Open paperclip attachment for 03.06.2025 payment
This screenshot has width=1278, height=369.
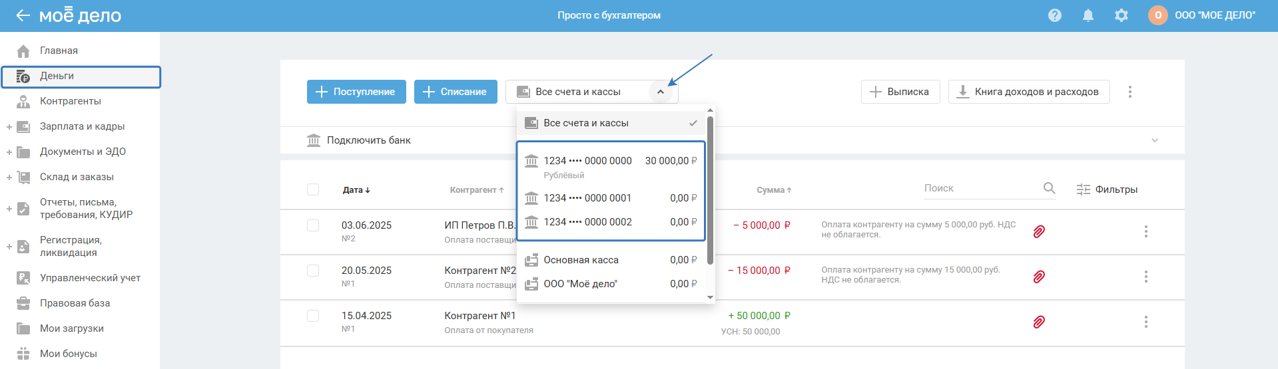click(x=1039, y=231)
